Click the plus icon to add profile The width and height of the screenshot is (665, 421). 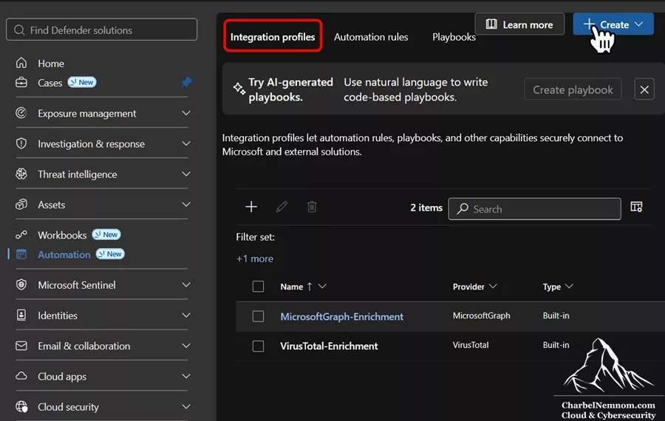point(251,207)
